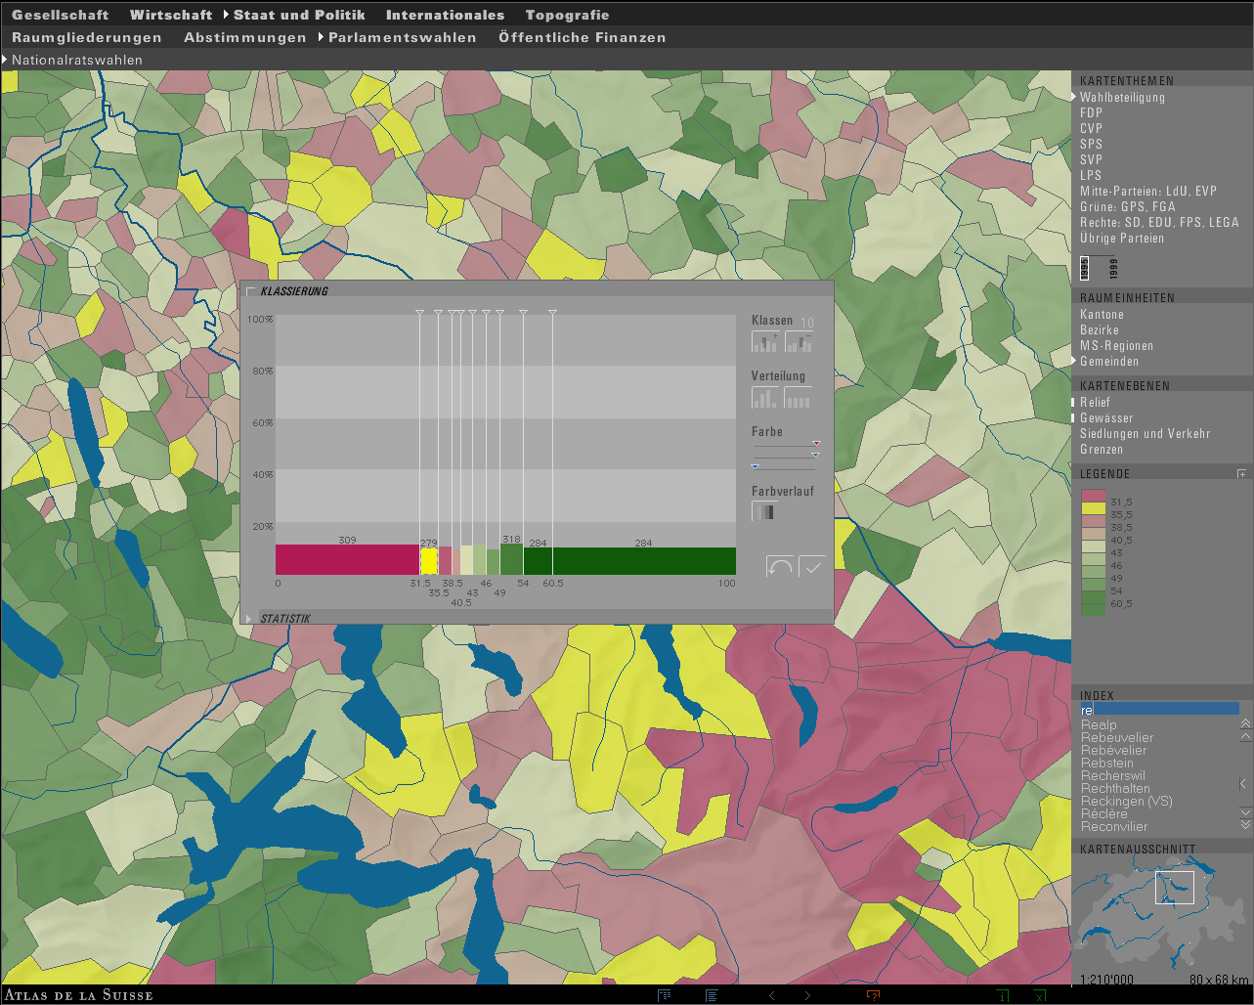1254x1005 pixels.
Task: Click the Klassierung panel corner icon
Action: click(251, 291)
